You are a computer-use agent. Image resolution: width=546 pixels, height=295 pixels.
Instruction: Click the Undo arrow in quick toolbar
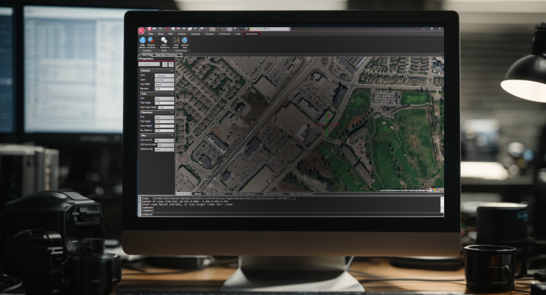[154, 29]
